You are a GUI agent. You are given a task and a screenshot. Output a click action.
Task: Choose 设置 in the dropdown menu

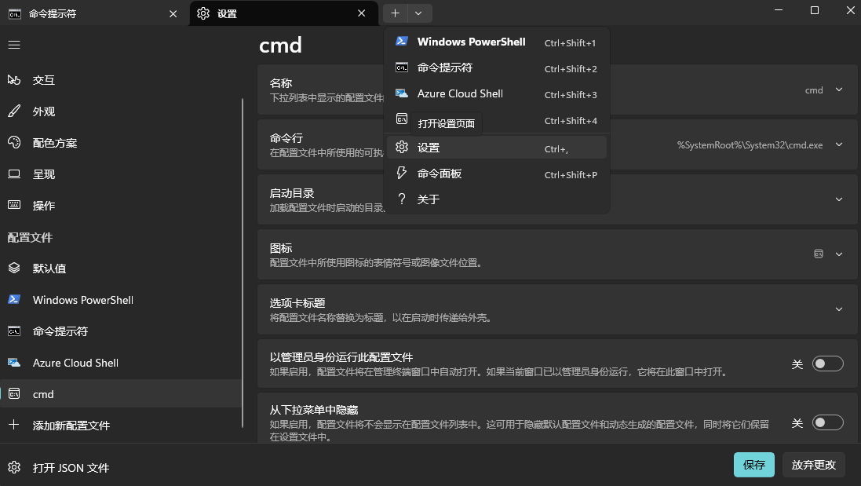496,147
